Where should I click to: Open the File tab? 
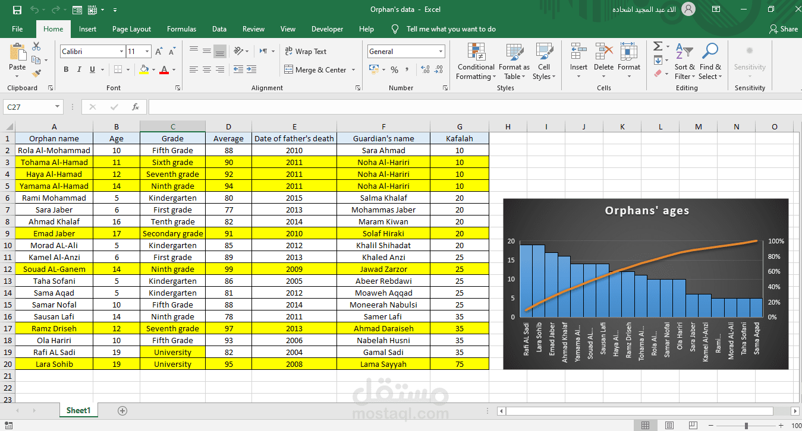(17, 29)
